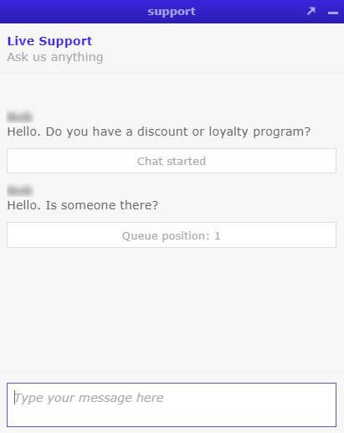Focus the 'Type your message here' field
Image resolution: width=344 pixels, height=433 pixels.
[x=172, y=405]
